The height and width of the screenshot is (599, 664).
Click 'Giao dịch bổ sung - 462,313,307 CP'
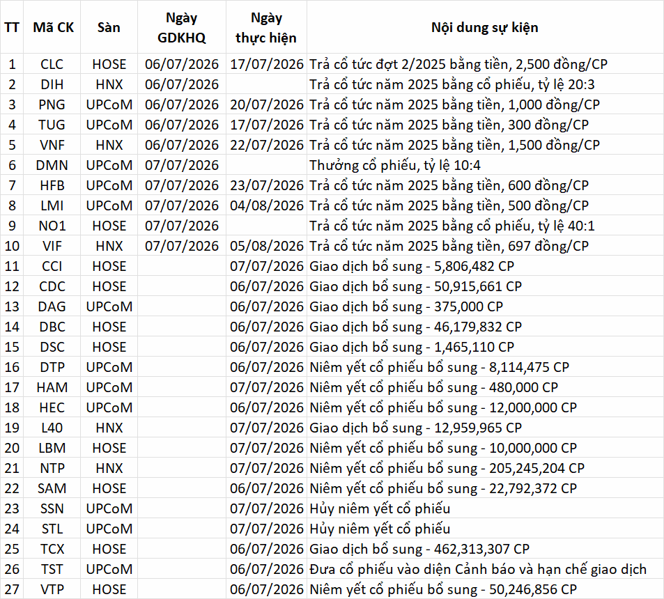point(419,549)
